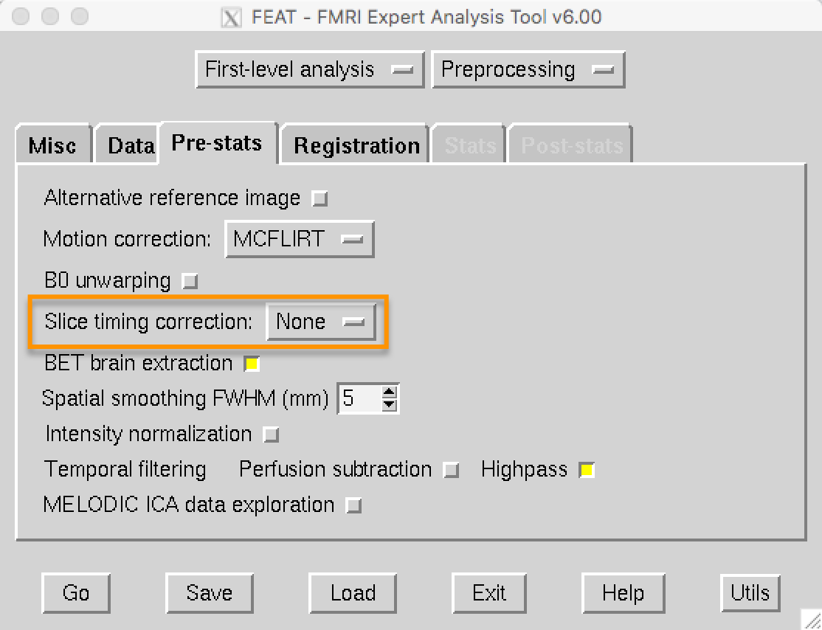Click the Temporal filtering label
The height and width of the screenshot is (630, 822).
[x=125, y=470]
